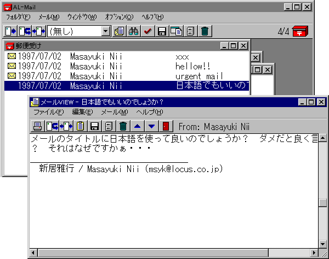Viewport: 329px width, 259px height.
Task: Click the trash can icon in main toolbar
Action: point(205,31)
